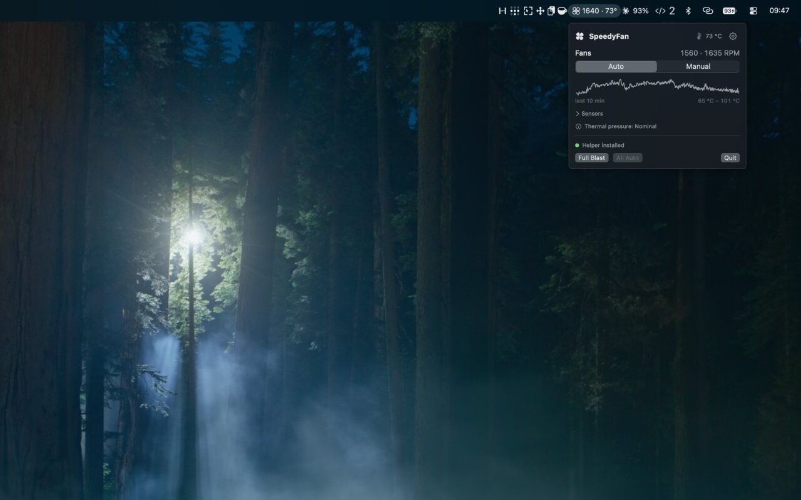The width and height of the screenshot is (801, 500).
Task: Click the Helper installed text
Action: tap(603, 145)
